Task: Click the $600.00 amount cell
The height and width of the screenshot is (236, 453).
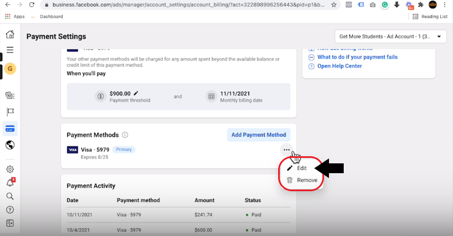Action: [203, 230]
